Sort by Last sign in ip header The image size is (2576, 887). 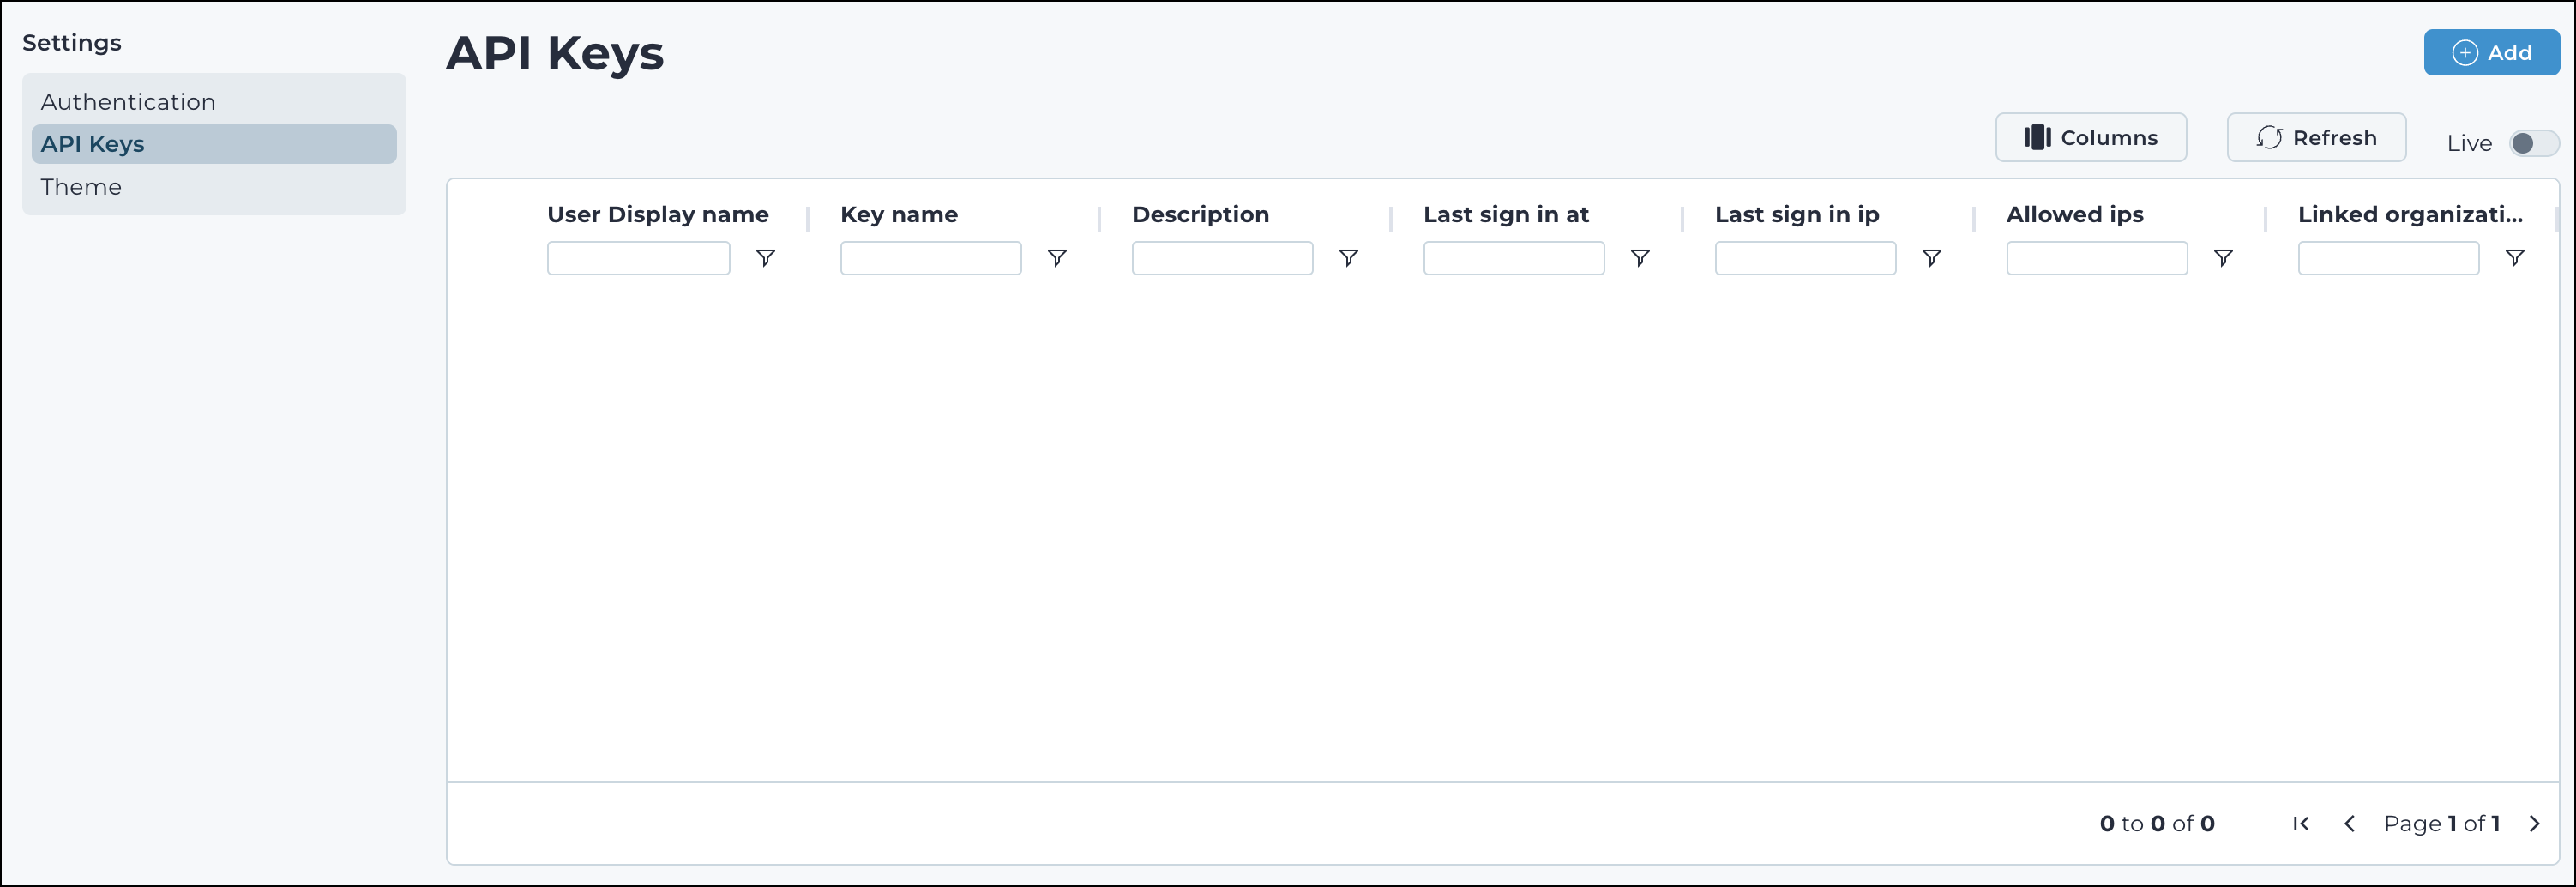click(x=1797, y=214)
